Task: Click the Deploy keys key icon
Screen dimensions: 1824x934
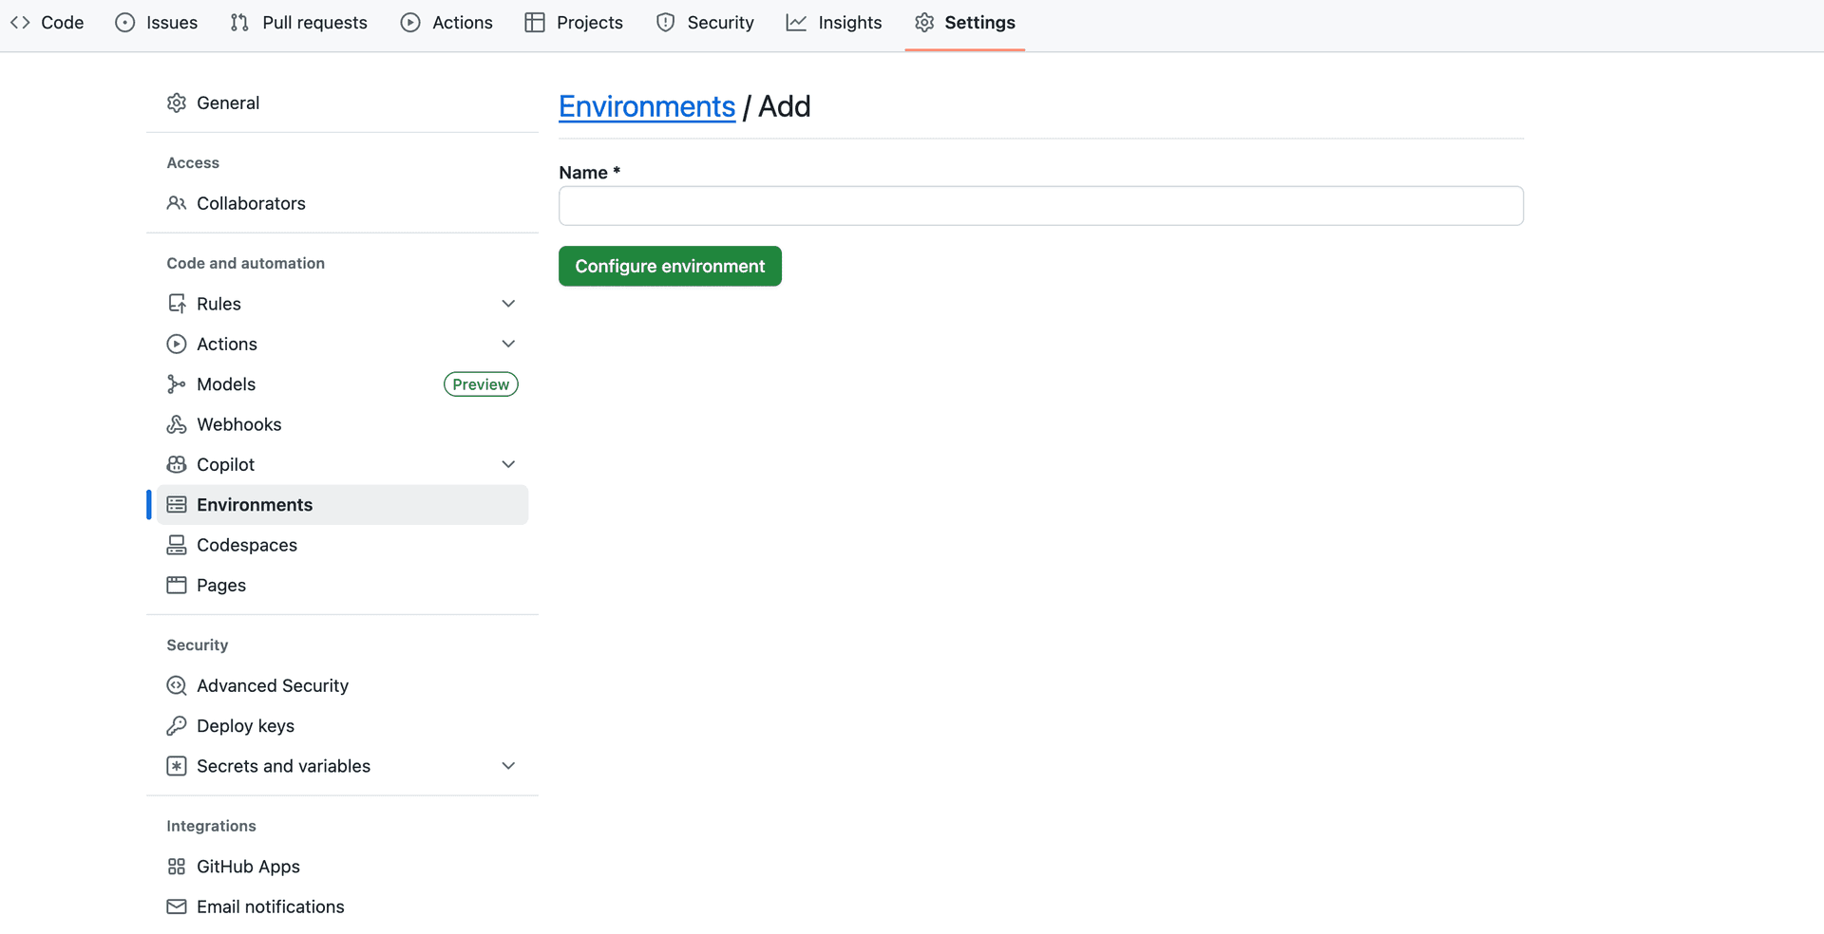Action: (177, 726)
